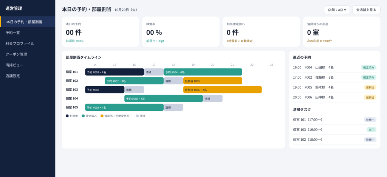Click the 利用中 legend swatch
The height and width of the screenshot is (177, 387).
(x=67, y=116)
